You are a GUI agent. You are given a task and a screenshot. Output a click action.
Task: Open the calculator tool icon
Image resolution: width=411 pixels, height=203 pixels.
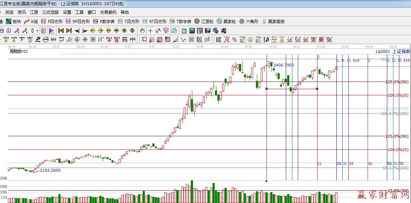[192, 31]
